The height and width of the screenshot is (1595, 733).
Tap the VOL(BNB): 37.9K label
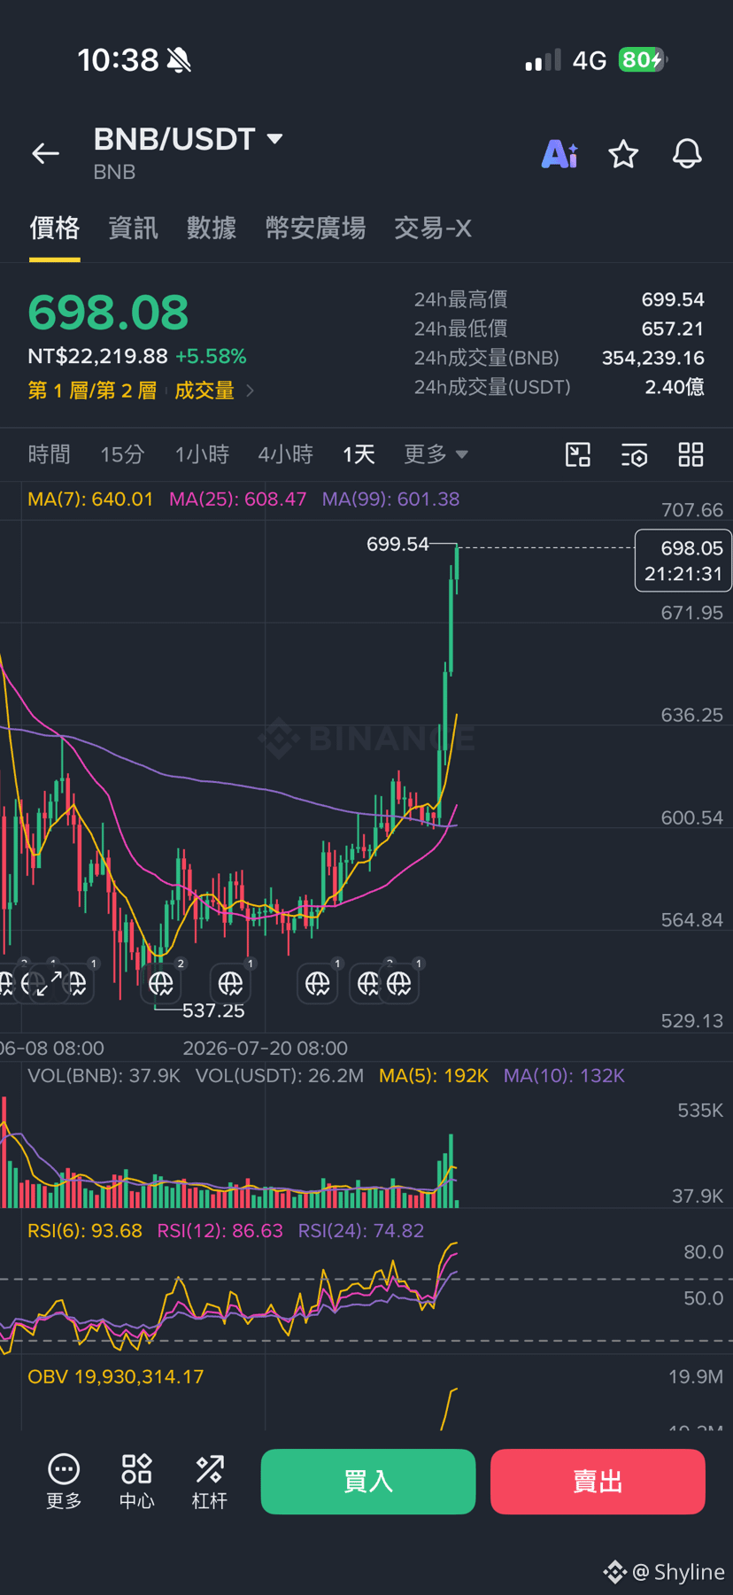[x=104, y=1076]
